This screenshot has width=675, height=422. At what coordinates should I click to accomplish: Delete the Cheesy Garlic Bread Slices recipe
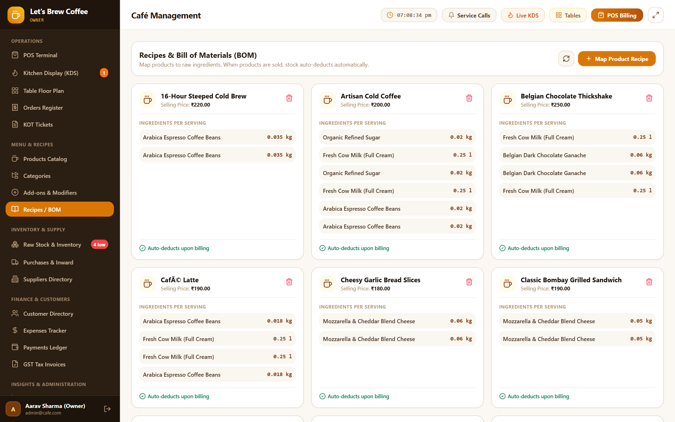pyautogui.click(x=469, y=282)
